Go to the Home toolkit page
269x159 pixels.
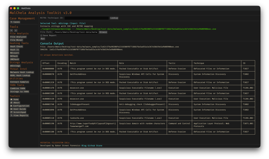point(15,99)
